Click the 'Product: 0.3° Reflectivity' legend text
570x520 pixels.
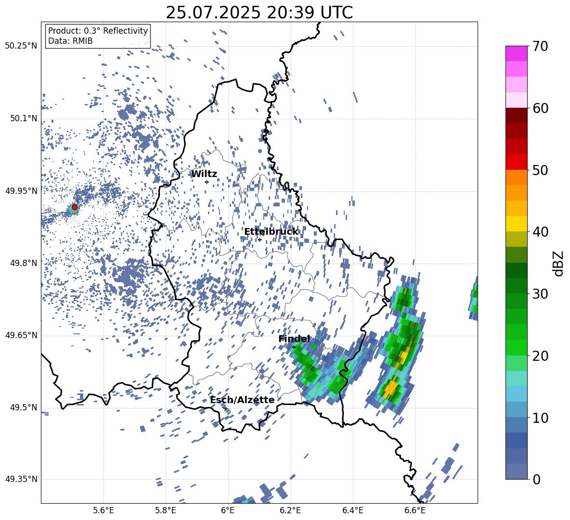[x=98, y=30]
